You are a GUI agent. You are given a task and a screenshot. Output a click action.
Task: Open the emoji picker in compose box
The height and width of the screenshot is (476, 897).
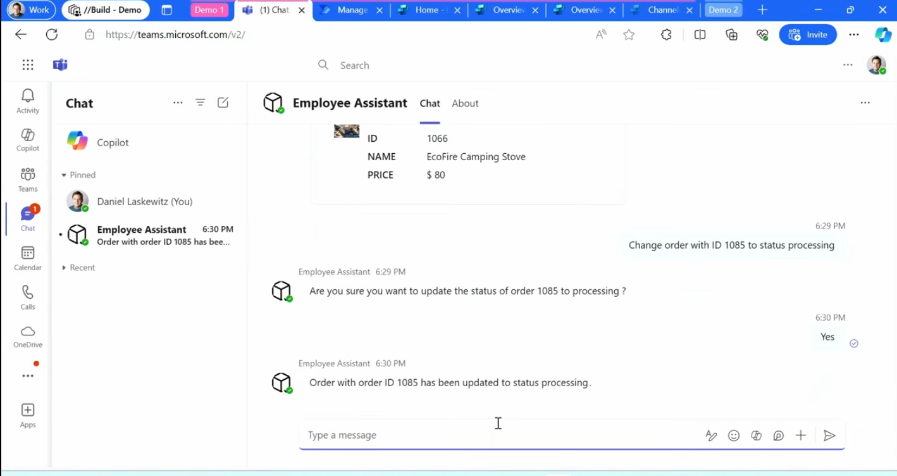point(734,435)
